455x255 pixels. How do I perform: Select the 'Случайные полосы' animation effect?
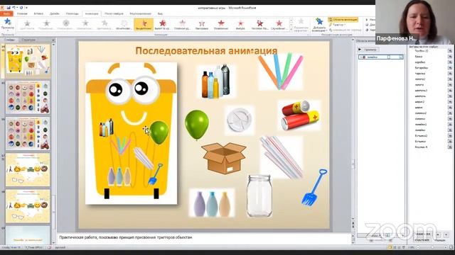279,25
